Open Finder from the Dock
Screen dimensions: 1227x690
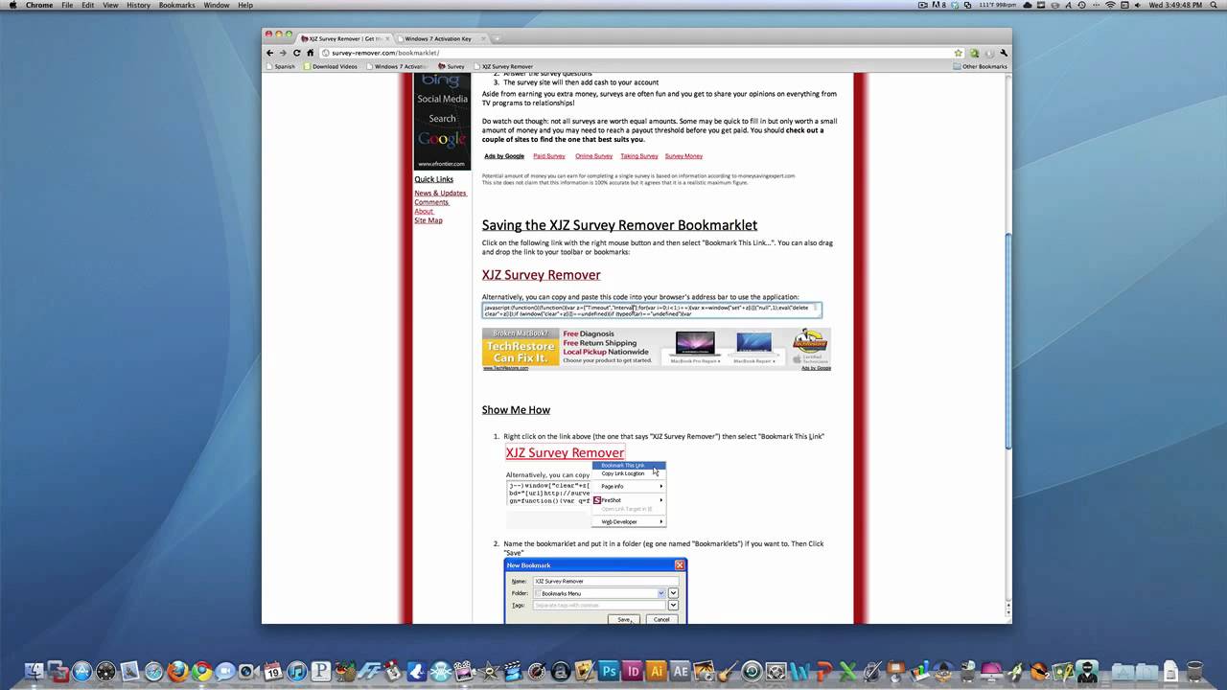click(35, 672)
